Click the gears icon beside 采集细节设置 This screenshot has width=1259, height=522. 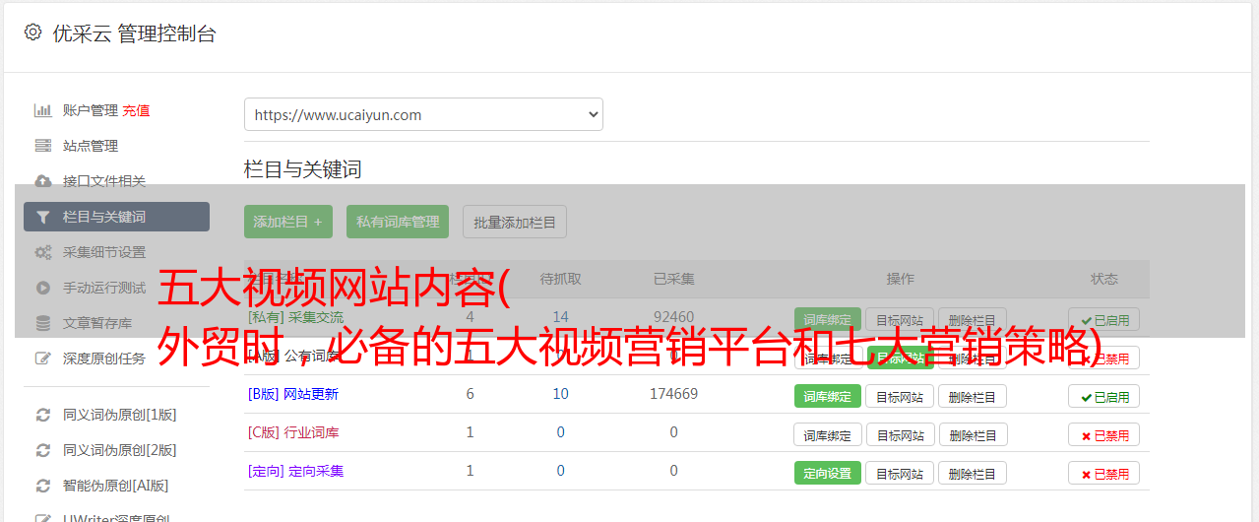[42, 252]
